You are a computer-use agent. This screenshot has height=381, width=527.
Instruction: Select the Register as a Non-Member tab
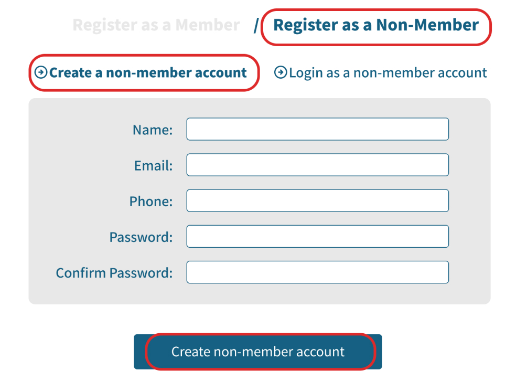pos(376,25)
